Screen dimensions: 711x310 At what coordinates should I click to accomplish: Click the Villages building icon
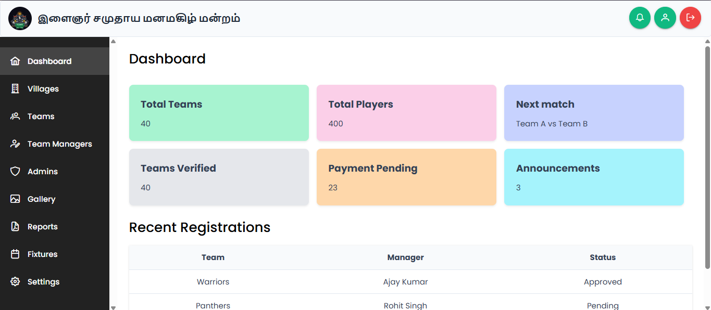click(15, 89)
